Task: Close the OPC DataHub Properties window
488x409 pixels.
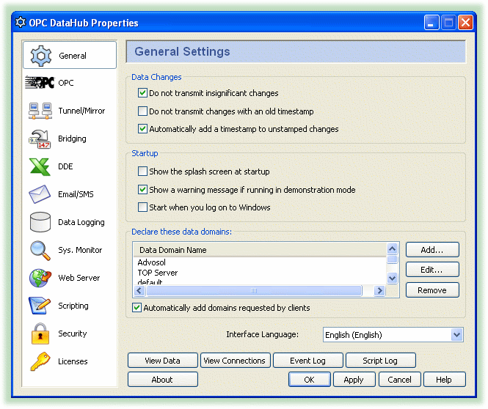Action: [465, 23]
